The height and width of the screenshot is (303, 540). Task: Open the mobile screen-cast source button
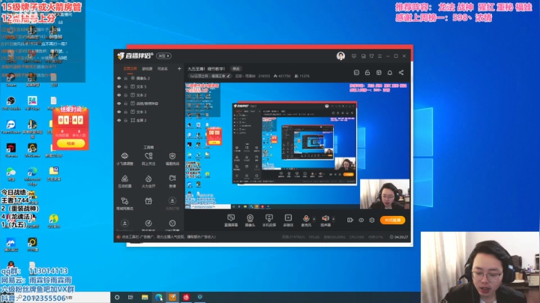[x=269, y=220]
